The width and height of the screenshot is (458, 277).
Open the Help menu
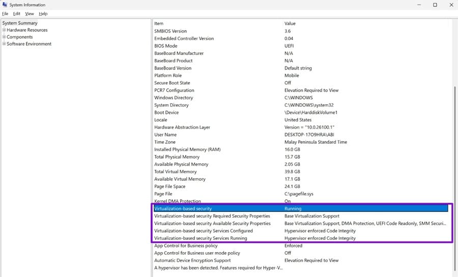pyautogui.click(x=43, y=14)
